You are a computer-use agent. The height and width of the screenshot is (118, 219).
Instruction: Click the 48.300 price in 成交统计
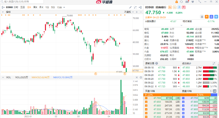186,86
